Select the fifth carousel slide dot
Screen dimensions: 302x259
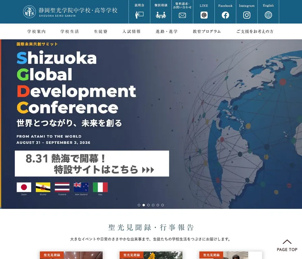click(x=158, y=205)
